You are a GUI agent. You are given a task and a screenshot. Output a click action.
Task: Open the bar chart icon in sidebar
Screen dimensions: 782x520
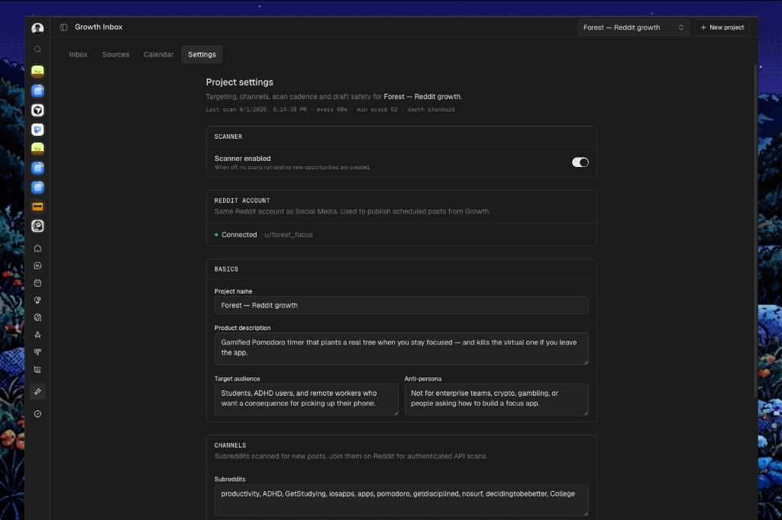(37, 370)
